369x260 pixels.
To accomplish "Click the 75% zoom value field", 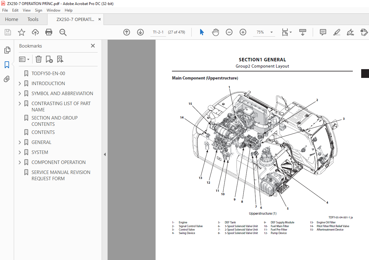I will (260, 32).
